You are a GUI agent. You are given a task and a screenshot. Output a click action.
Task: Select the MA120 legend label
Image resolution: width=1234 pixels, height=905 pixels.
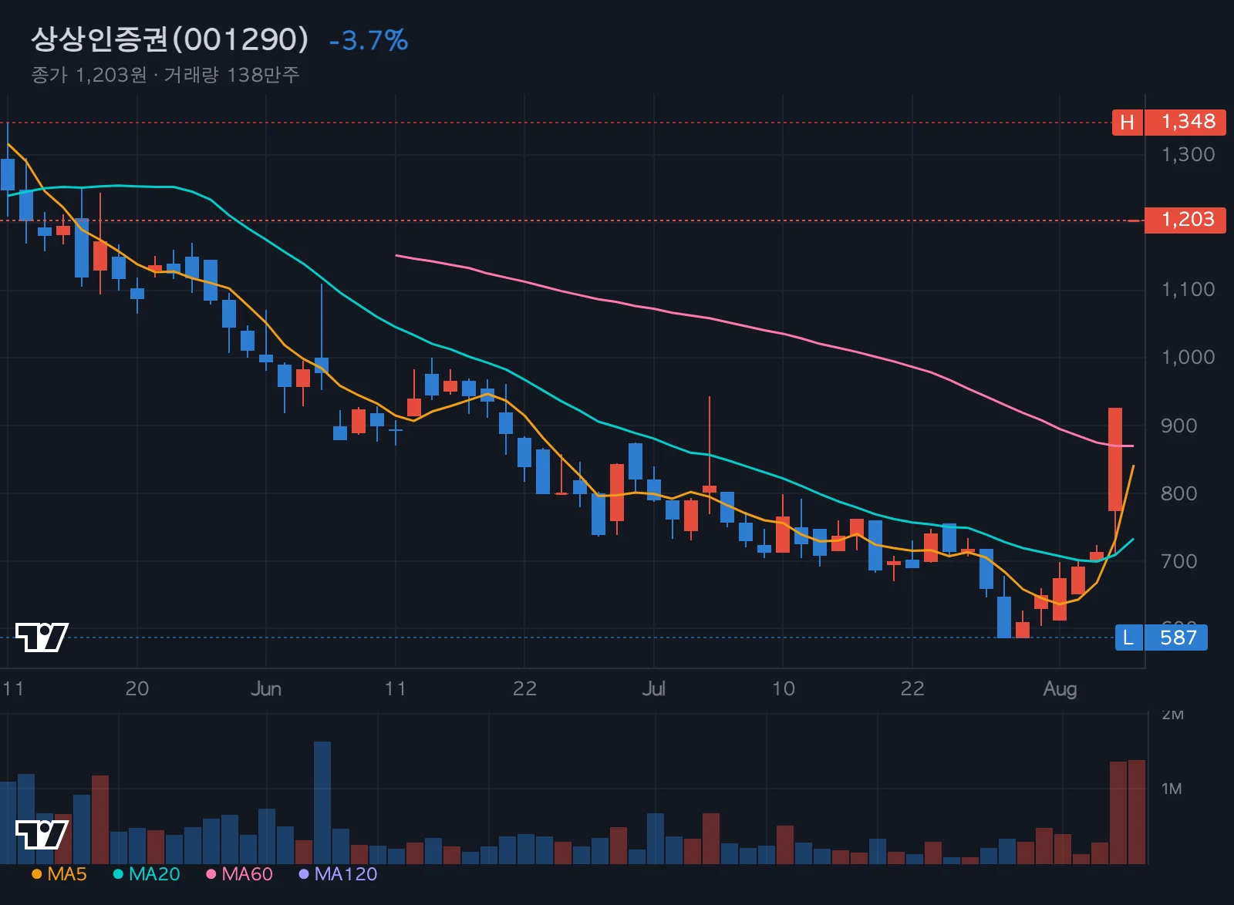coord(346,874)
